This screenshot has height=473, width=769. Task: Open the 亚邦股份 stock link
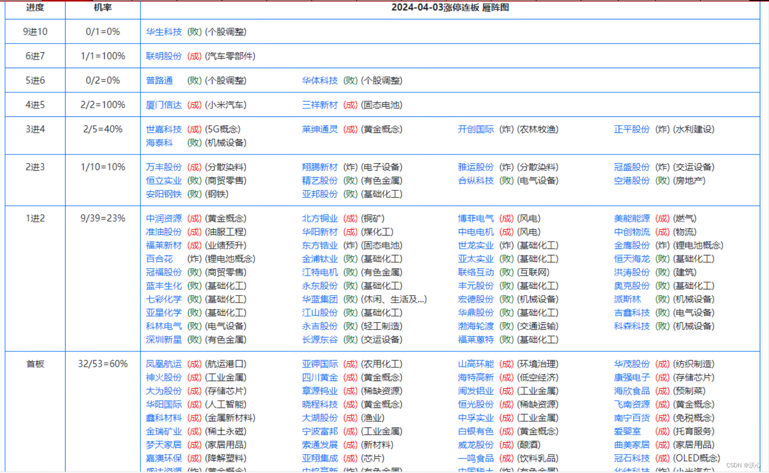click(320, 194)
